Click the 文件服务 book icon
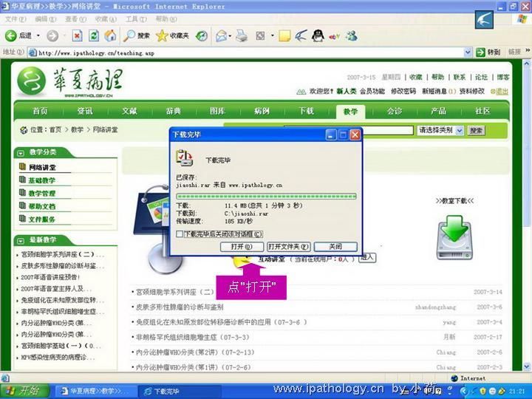 22,219
